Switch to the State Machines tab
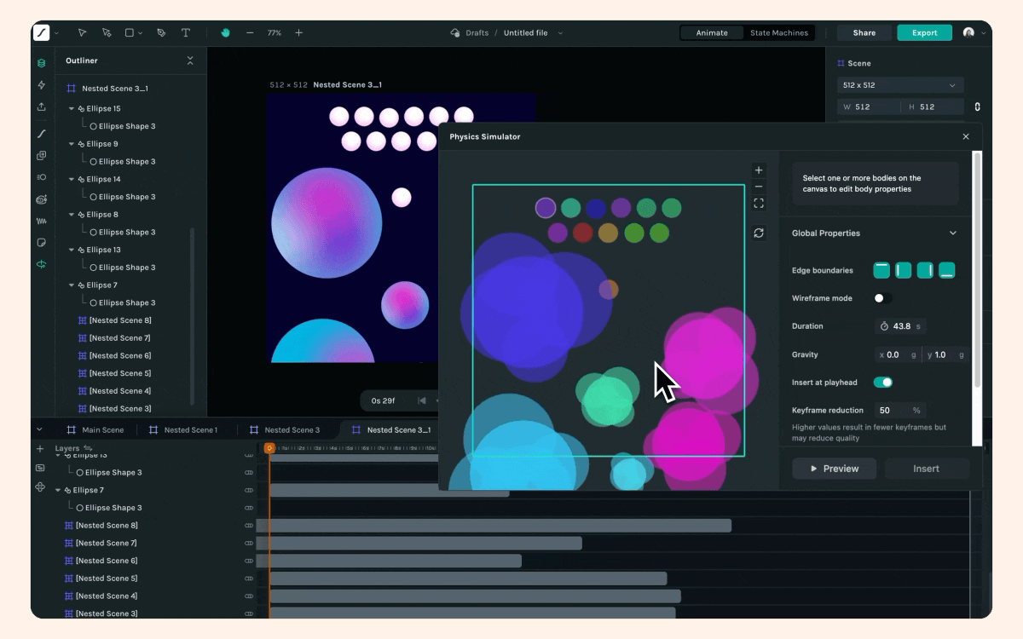1023x639 pixels. click(x=778, y=33)
